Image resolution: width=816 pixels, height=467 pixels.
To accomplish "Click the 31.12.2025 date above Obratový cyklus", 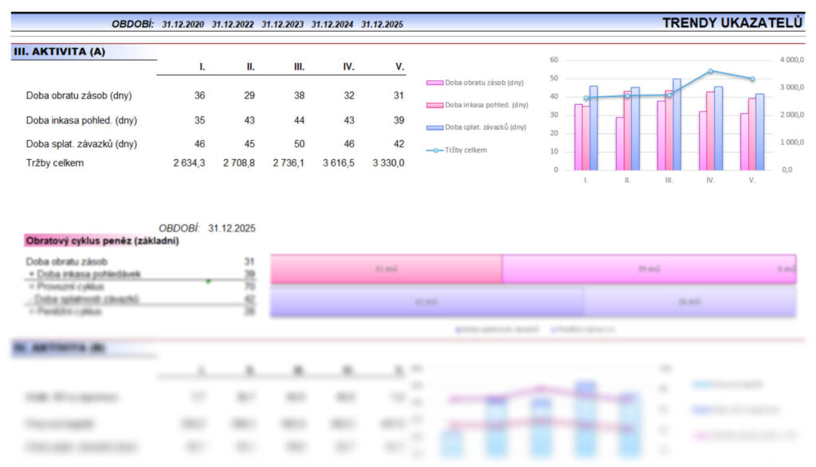I will [232, 228].
